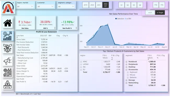Open the Executive desk icon
This screenshot has height=97, width=170.
click(8, 85)
